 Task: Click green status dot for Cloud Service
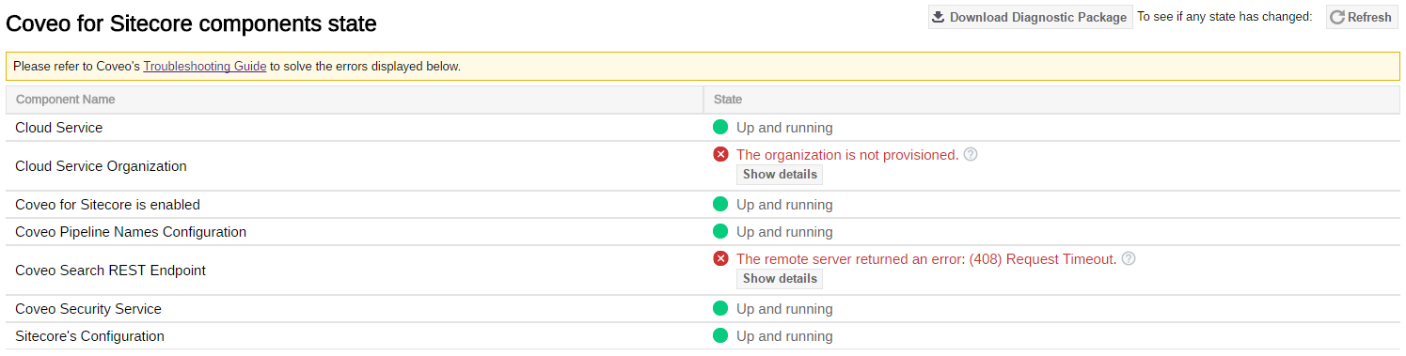721,127
